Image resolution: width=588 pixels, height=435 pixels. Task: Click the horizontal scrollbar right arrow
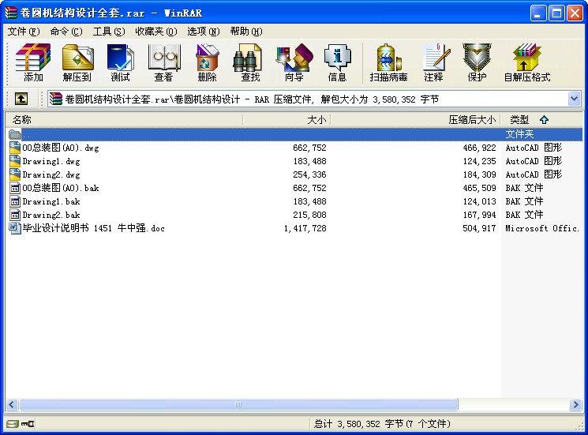[x=575, y=405]
